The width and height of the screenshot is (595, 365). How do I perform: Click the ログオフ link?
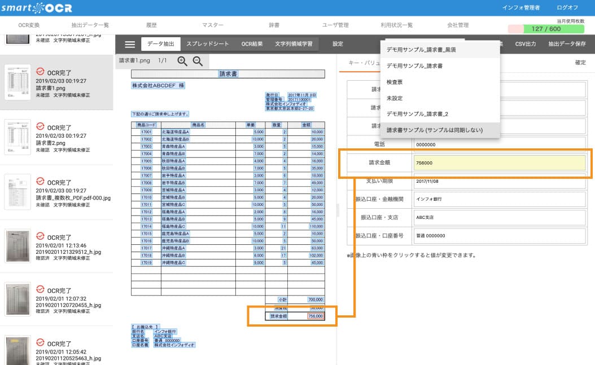pos(567,7)
